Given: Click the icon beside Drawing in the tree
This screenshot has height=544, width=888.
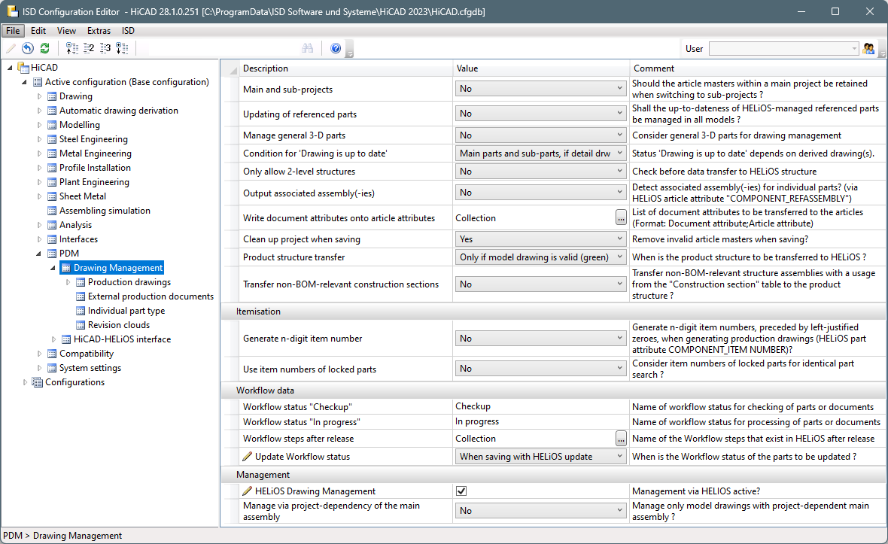Looking at the screenshot, I should tap(52, 96).
